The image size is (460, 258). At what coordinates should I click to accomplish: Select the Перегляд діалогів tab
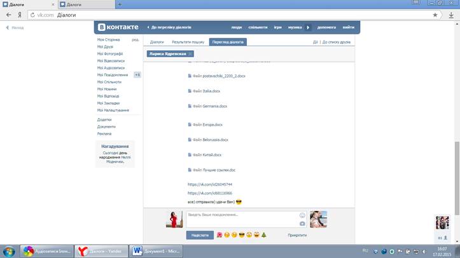(x=228, y=42)
